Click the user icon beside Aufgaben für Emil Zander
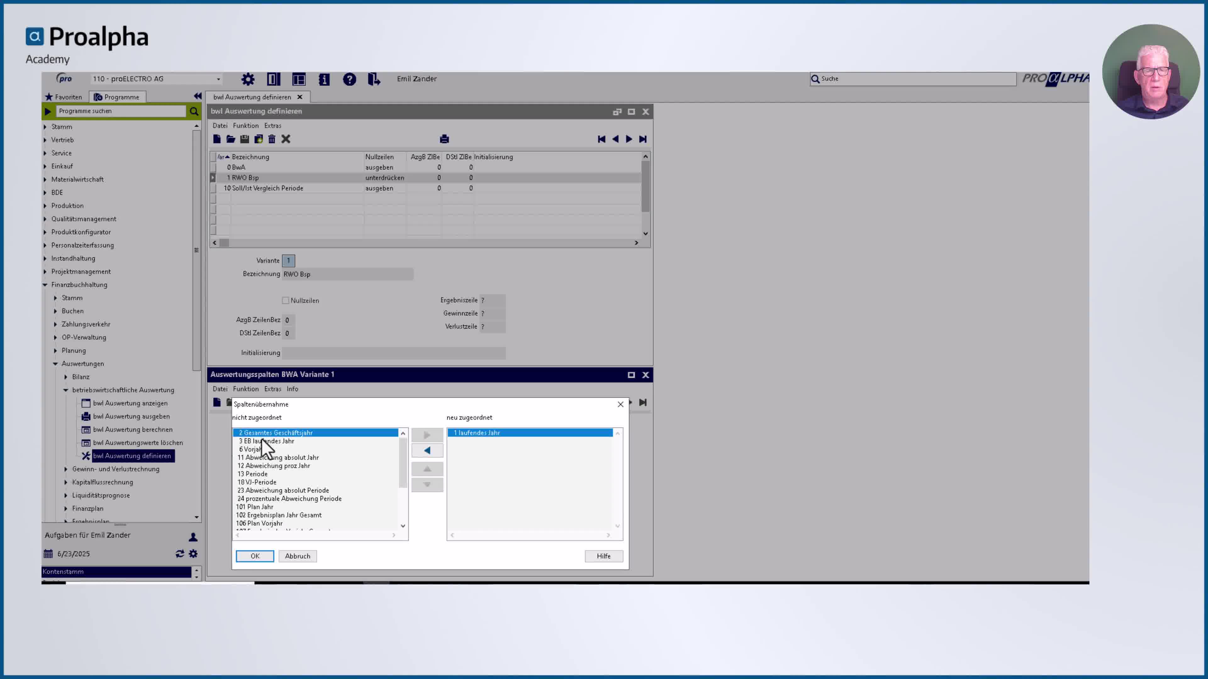The width and height of the screenshot is (1208, 679). click(193, 537)
